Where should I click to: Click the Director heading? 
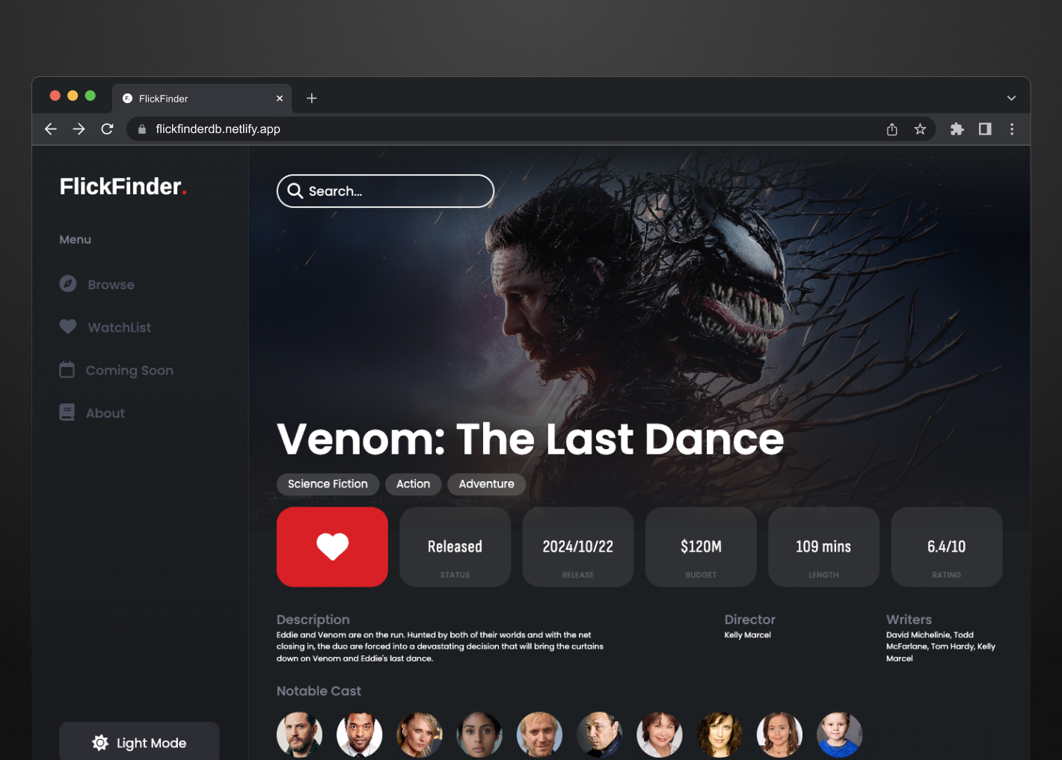pos(749,620)
